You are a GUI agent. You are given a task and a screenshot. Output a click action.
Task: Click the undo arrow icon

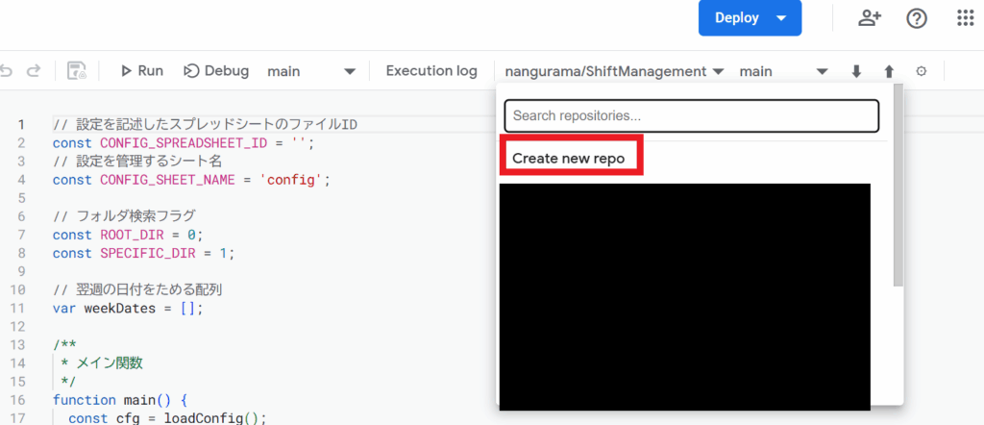pos(6,71)
